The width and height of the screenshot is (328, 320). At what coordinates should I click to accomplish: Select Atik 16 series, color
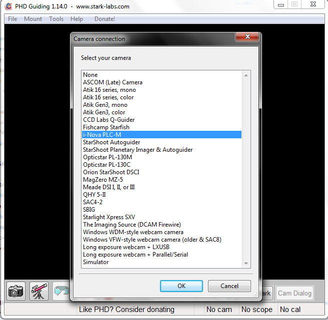(161, 97)
